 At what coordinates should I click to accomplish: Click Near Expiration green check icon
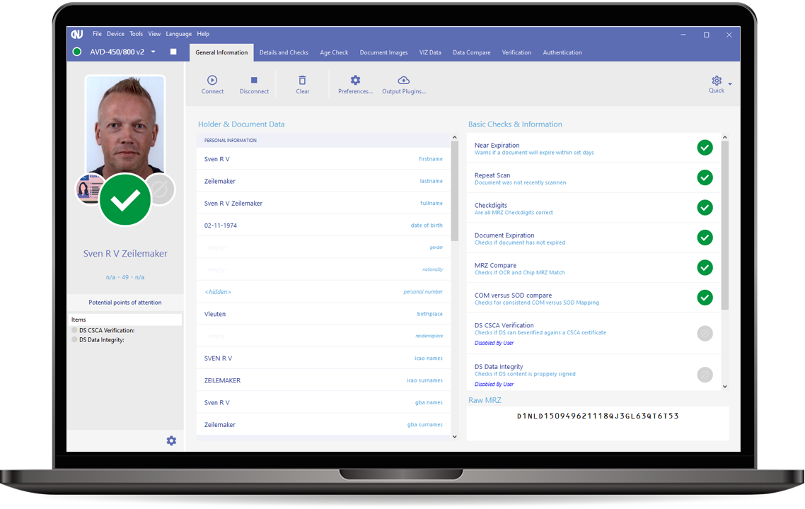tap(705, 148)
